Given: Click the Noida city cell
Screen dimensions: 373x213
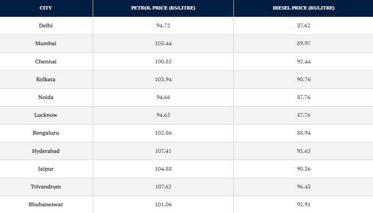Looking at the screenshot, I should click(x=46, y=97).
